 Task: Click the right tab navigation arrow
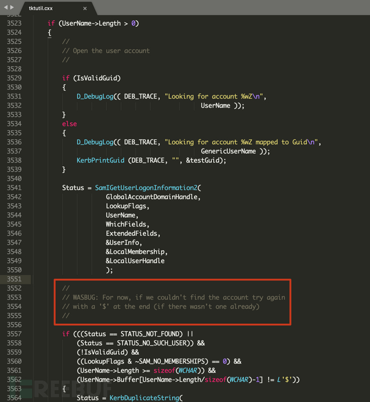pos(12,8)
